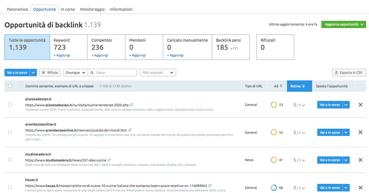Expand move arrow next to gravidanzaonline.it button

point(346,133)
